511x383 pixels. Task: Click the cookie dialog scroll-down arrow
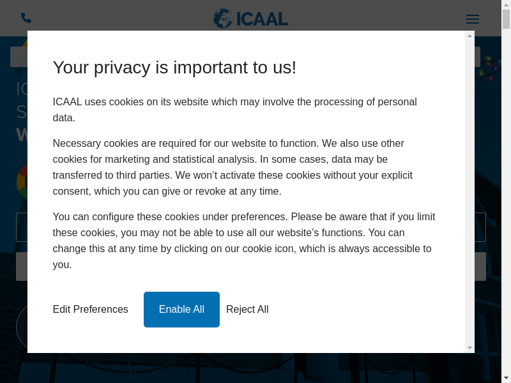pyautogui.click(x=470, y=348)
